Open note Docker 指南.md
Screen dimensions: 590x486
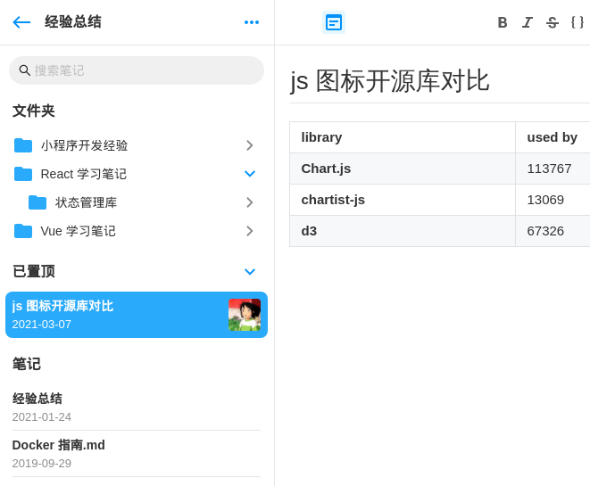coord(137,454)
